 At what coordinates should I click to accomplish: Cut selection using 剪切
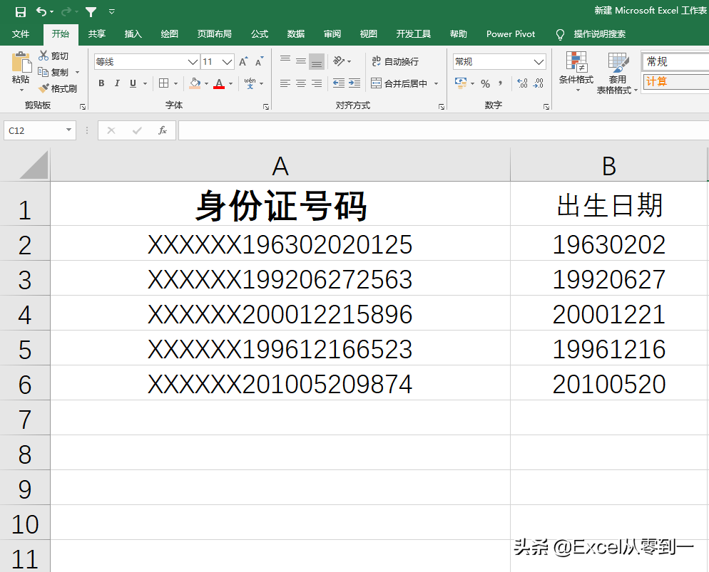pyautogui.click(x=53, y=56)
